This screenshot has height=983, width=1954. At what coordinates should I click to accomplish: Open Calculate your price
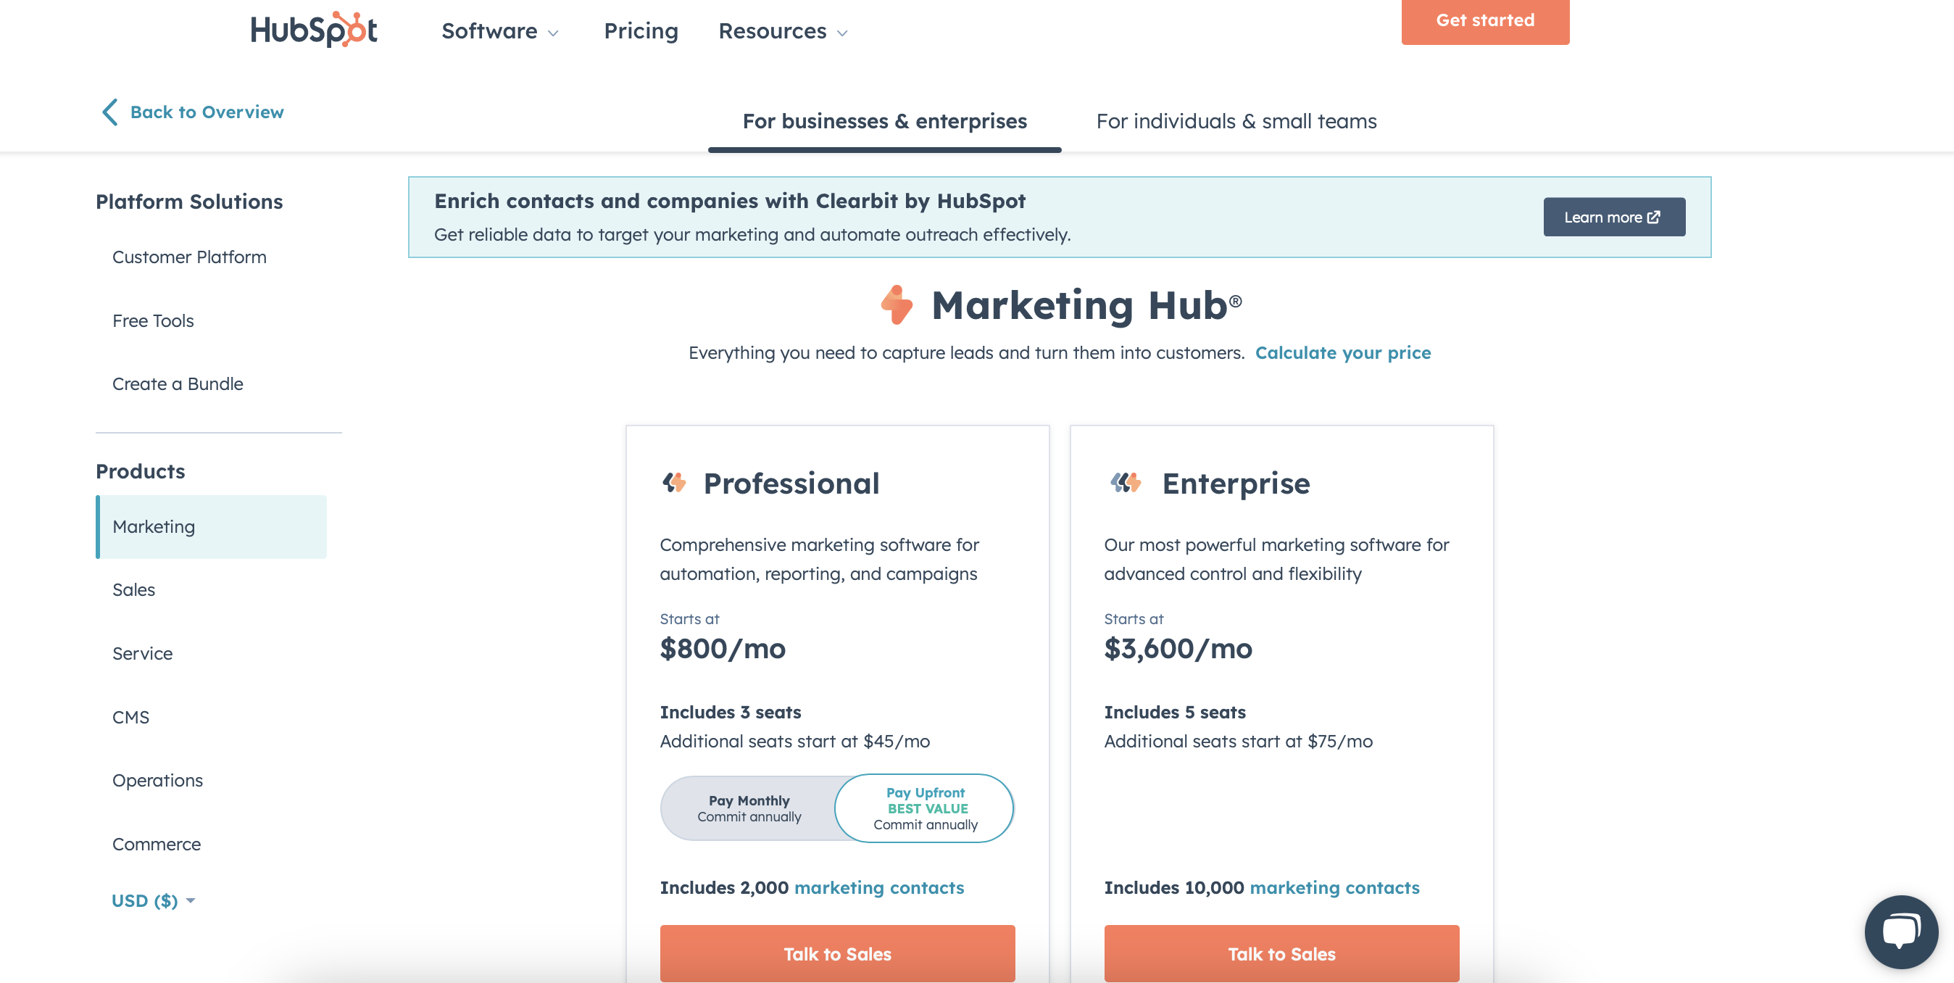[1344, 352]
